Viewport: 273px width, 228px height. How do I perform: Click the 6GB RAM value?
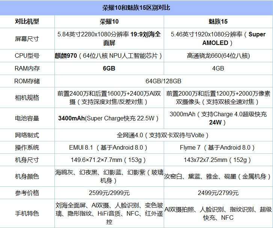(x=109, y=68)
